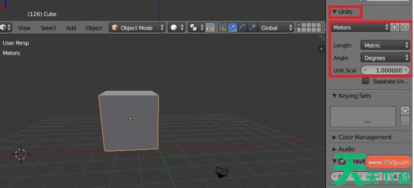Collapse the Units panel
414x188 pixels.
pos(335,12)
